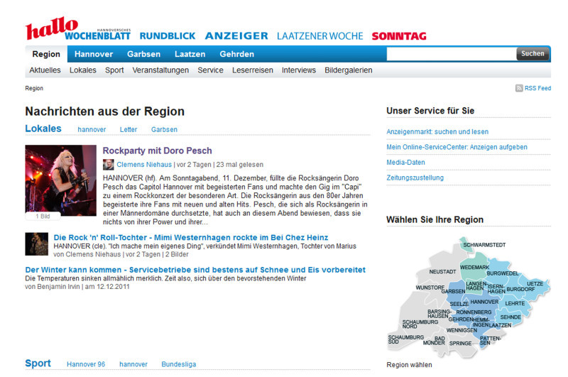
Task: Click inside the search input field
Action: click(x=450, y=54)
